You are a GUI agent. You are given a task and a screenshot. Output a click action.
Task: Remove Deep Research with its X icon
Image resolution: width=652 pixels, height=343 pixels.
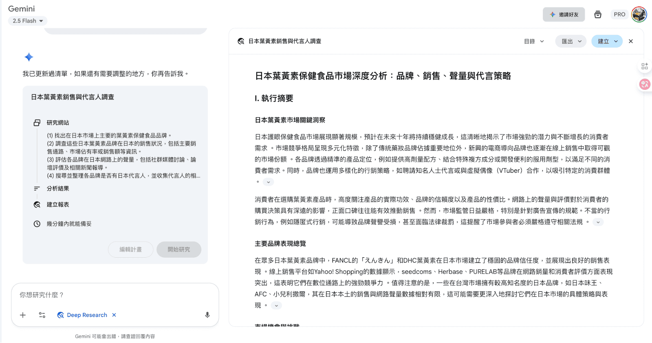[114, 315]
